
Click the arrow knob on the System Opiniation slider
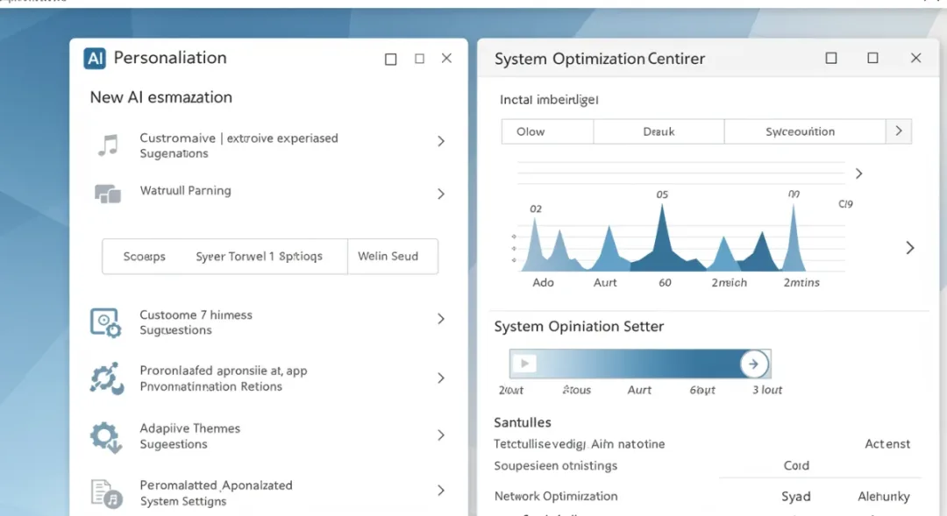tap(754, 364)
